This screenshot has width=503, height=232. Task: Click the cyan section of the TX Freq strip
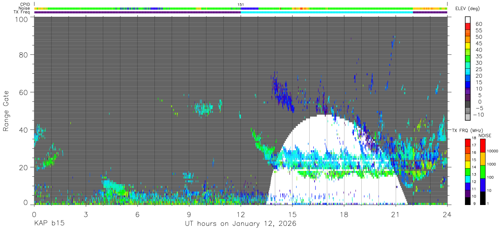click(327, 12)
